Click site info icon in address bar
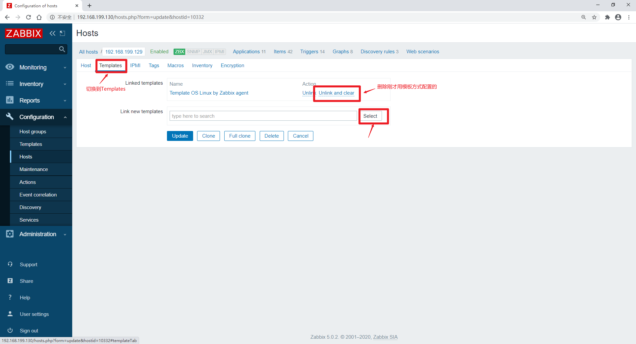 [52, 17]
